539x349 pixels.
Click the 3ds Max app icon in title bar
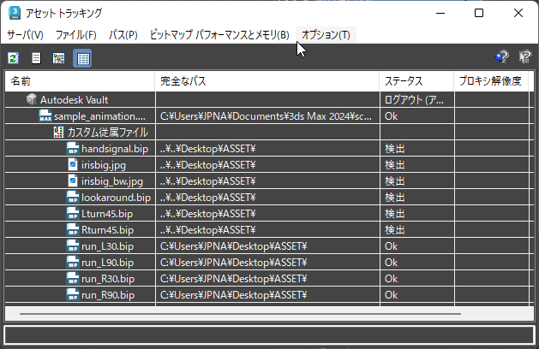click(x=15, y=13)
